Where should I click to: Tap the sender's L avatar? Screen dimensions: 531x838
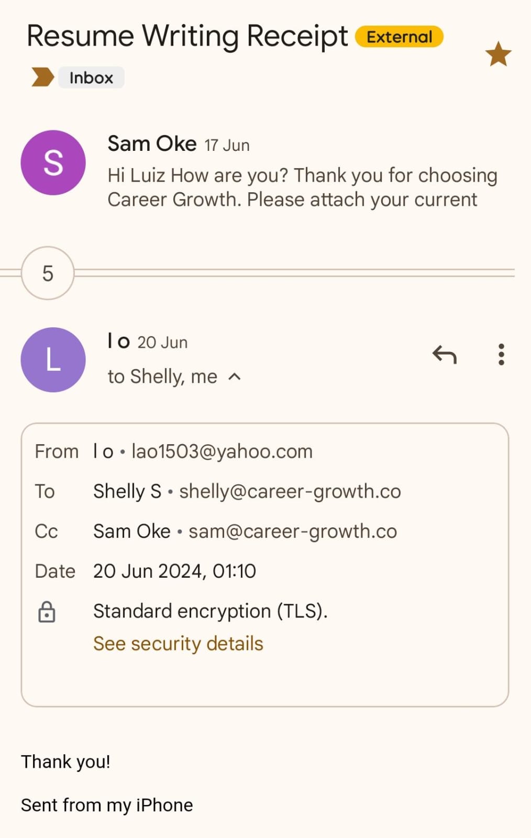(53, 360)
